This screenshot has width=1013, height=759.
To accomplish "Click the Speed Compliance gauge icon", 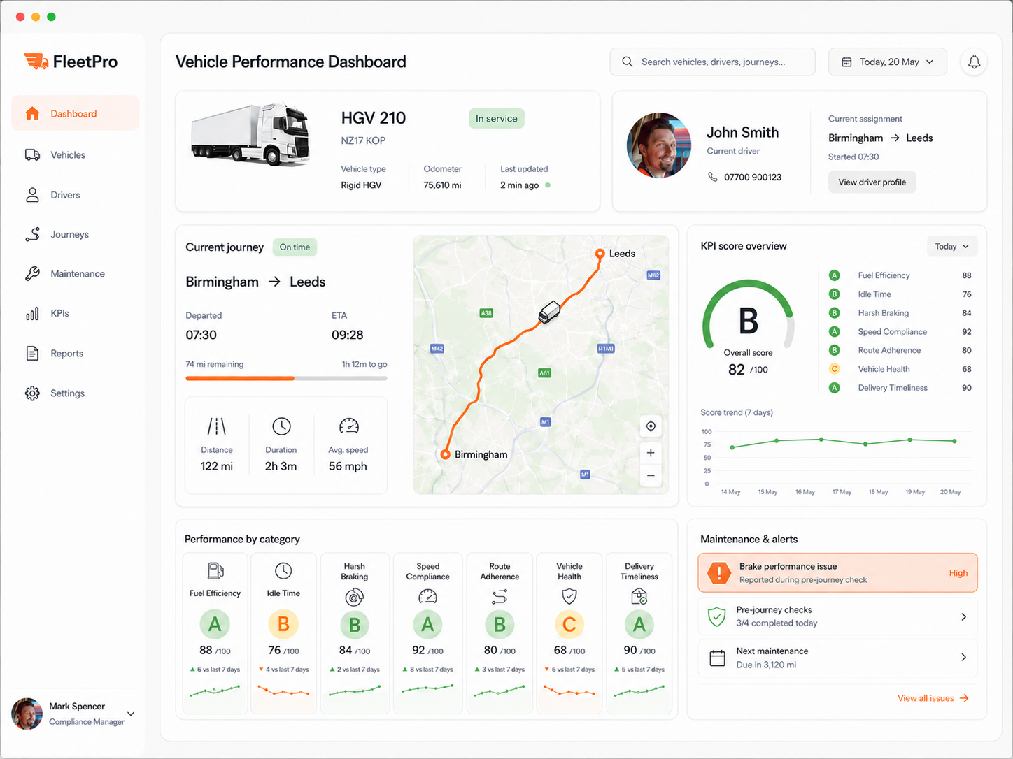I will [x=427, y=596].
